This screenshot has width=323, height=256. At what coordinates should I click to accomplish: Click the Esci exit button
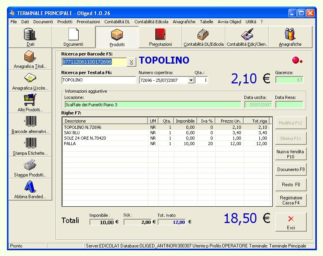click(290, 222)
